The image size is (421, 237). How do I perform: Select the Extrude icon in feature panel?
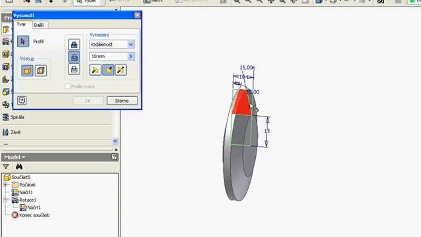click(6, 29)
